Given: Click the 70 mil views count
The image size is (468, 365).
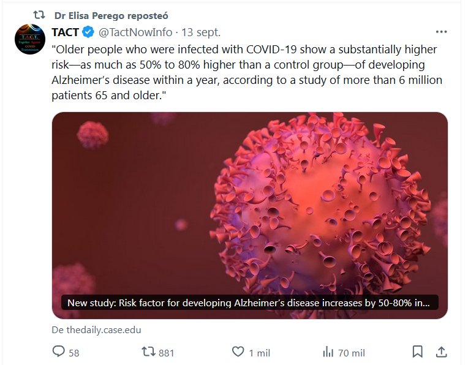Looking at the screenshot, I should [x=352, y=353].
